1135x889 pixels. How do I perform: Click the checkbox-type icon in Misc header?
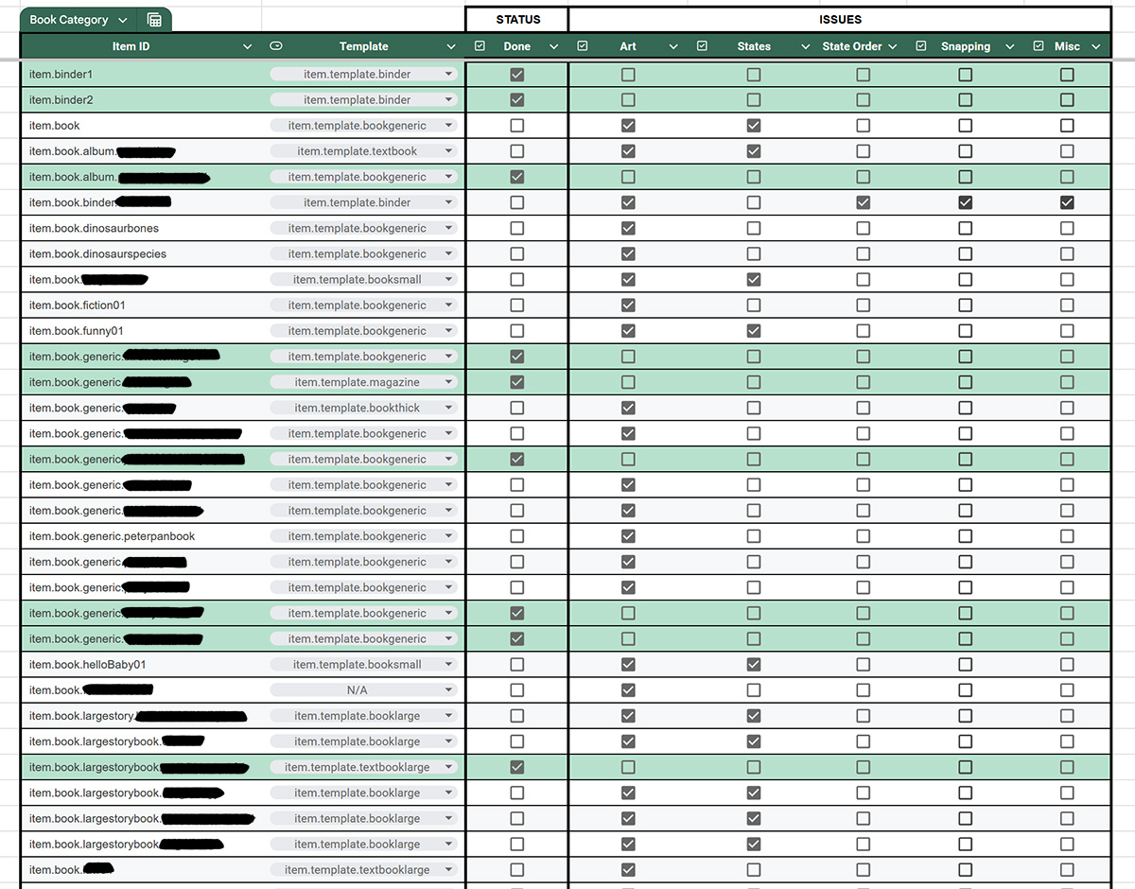pos(1039,46)
